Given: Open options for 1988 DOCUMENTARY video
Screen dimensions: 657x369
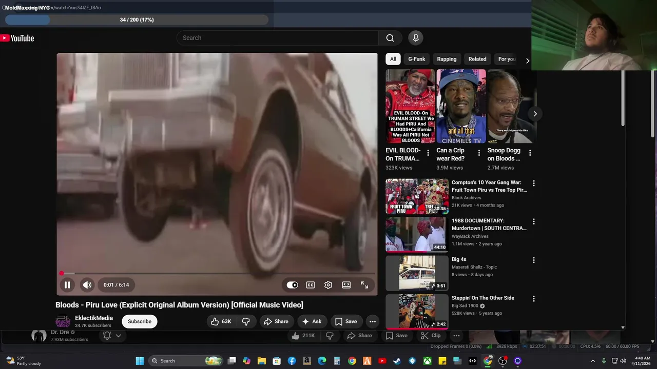Looking at the screenshot, I should click(x=533, y=221).
